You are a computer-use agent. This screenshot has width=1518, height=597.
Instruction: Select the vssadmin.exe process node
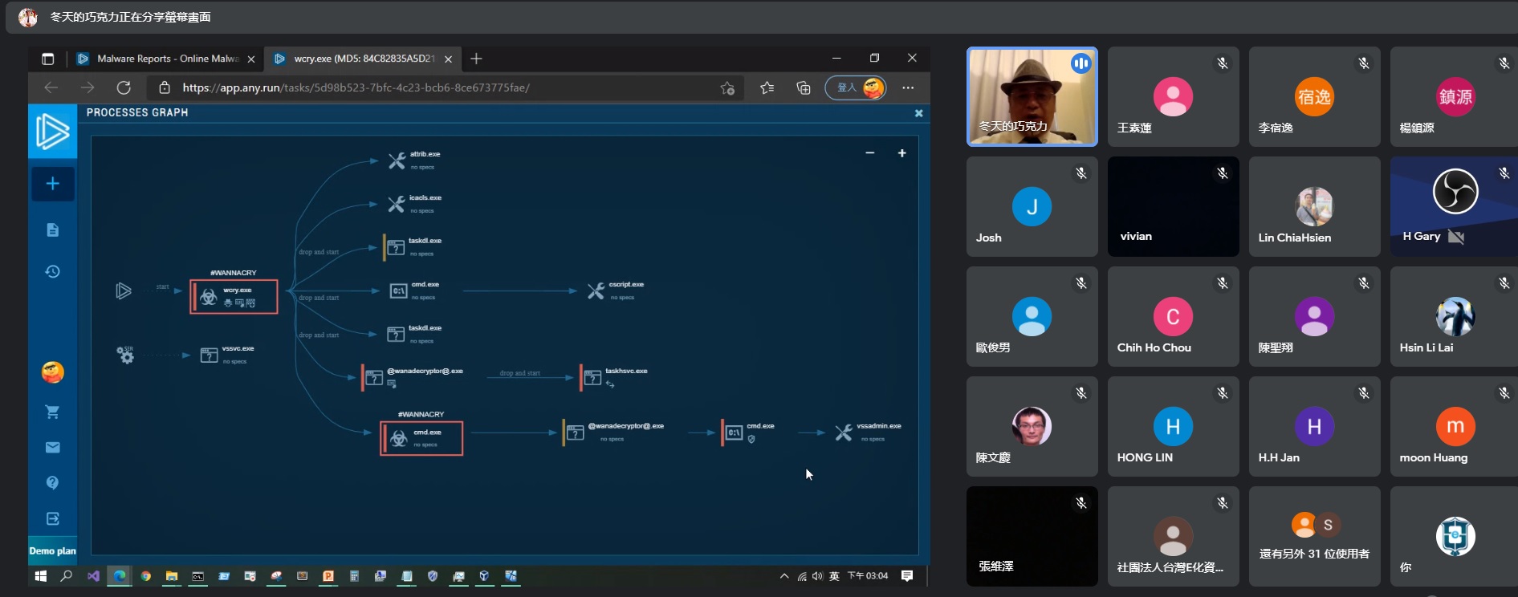point(868,432)
